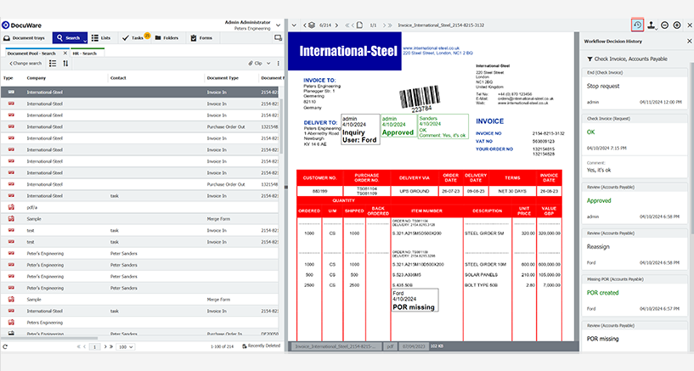Expand the viewer toolbar chevron at left
This screenshot has height=371, width=694.
pyautogui.click(x=293, y=25)
